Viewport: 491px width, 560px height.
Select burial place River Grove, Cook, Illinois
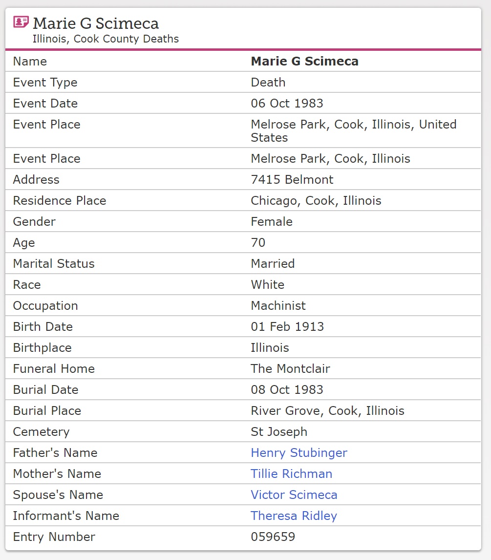click(x=327, y=411)
